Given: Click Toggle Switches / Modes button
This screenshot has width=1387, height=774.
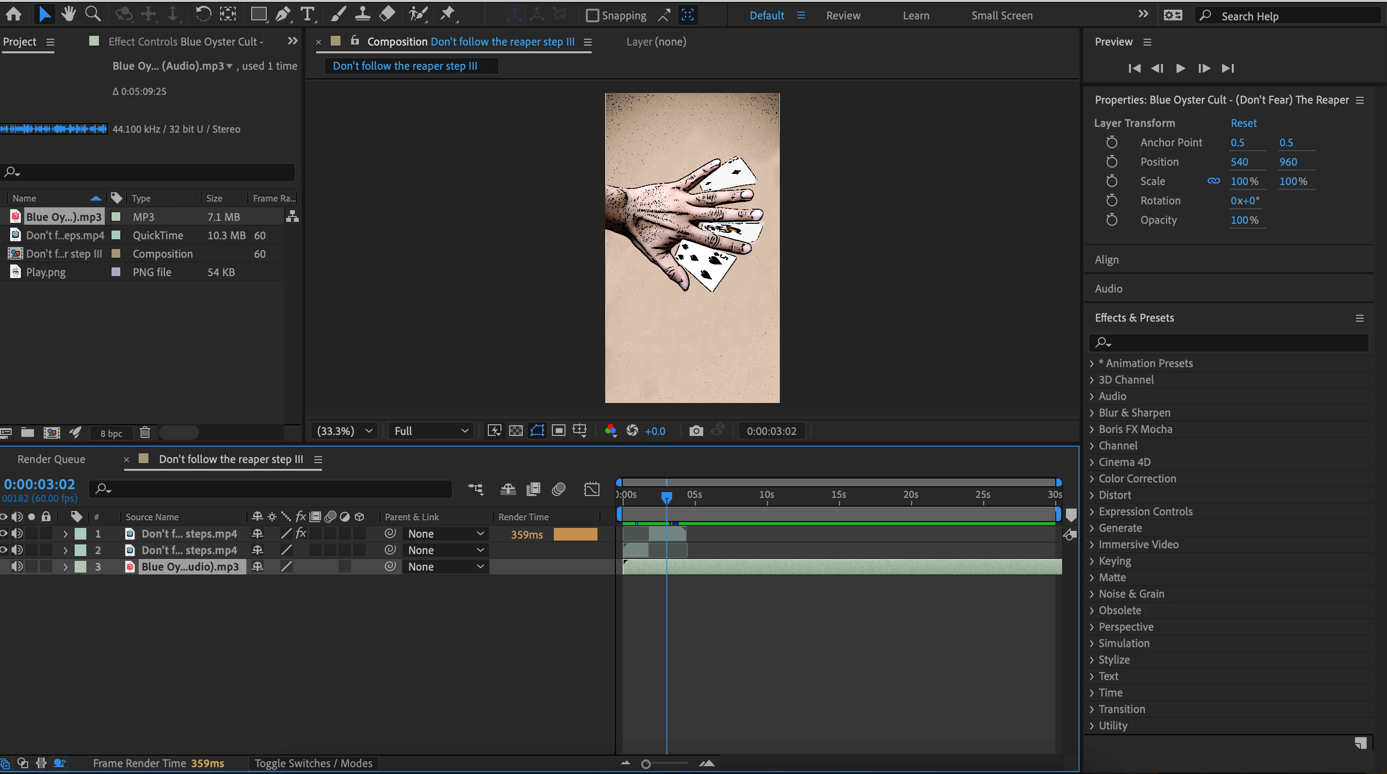Looking at the screenshot, I should [x=313, y=763].
